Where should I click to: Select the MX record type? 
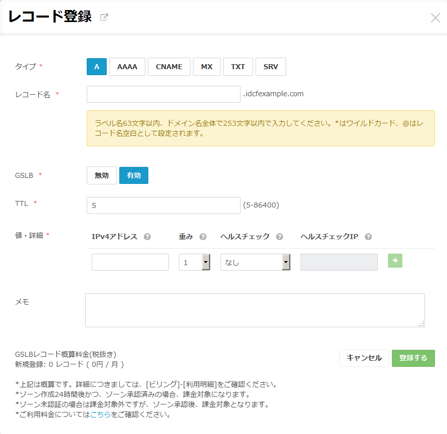point(206,67)
